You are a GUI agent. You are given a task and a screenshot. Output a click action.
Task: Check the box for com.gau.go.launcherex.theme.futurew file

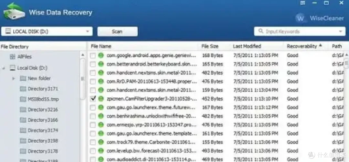(93, 108)
